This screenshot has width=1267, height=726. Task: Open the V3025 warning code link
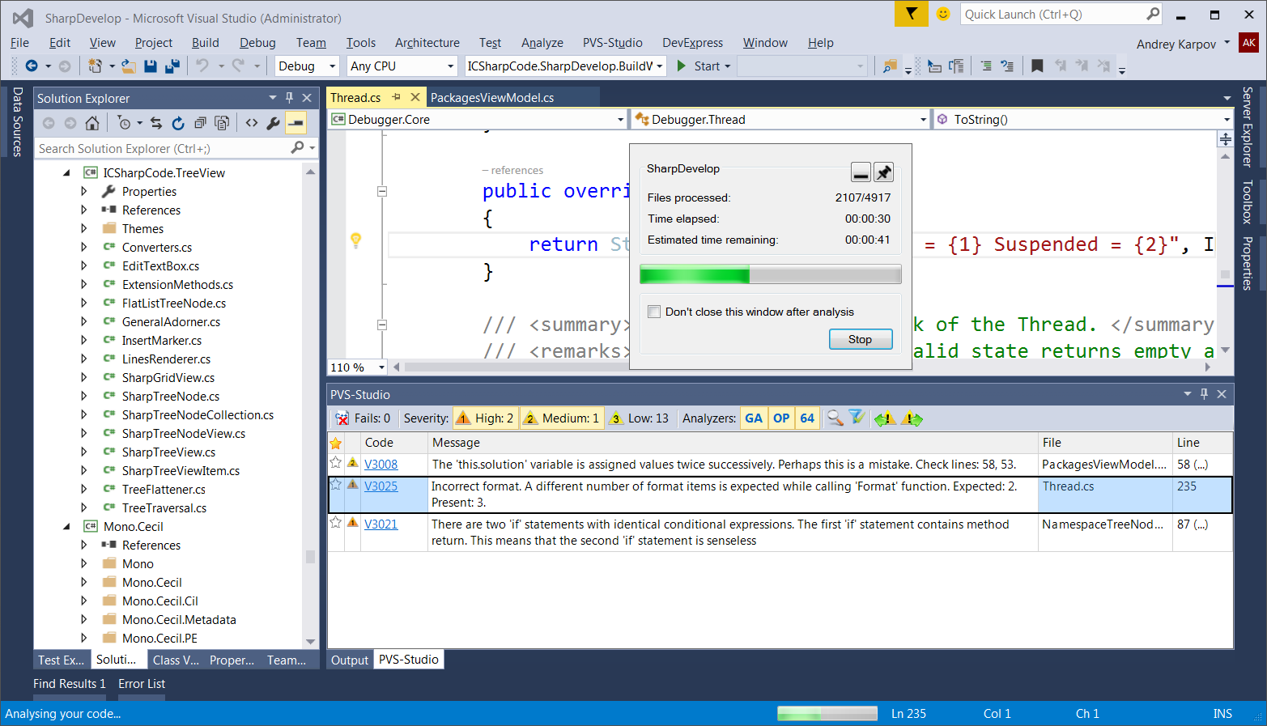381,486
